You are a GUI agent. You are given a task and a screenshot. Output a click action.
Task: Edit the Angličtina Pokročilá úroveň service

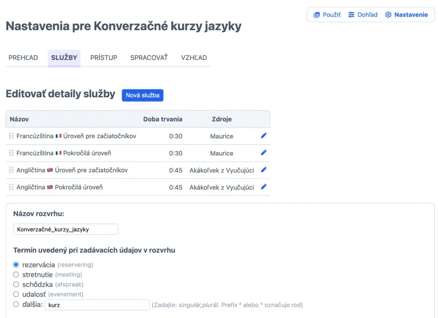click(x=264, y=187)
